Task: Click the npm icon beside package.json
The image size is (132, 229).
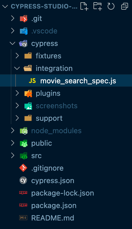Action: tap(23, 205)
